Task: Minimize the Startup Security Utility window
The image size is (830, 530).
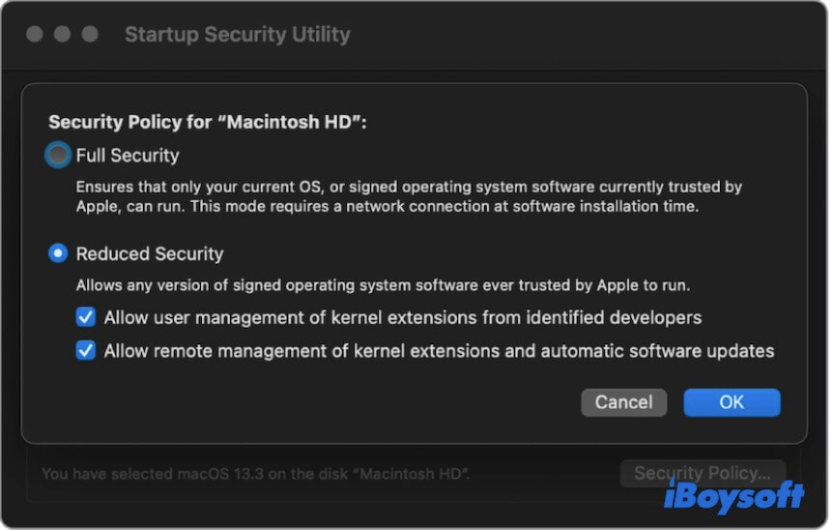Action: point(63,35)
